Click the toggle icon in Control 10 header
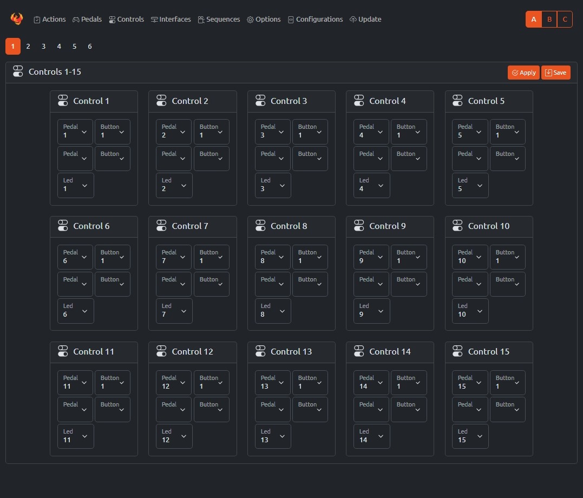Image resolution: width=583 pixels, height=498 pixels. (457, 225)
